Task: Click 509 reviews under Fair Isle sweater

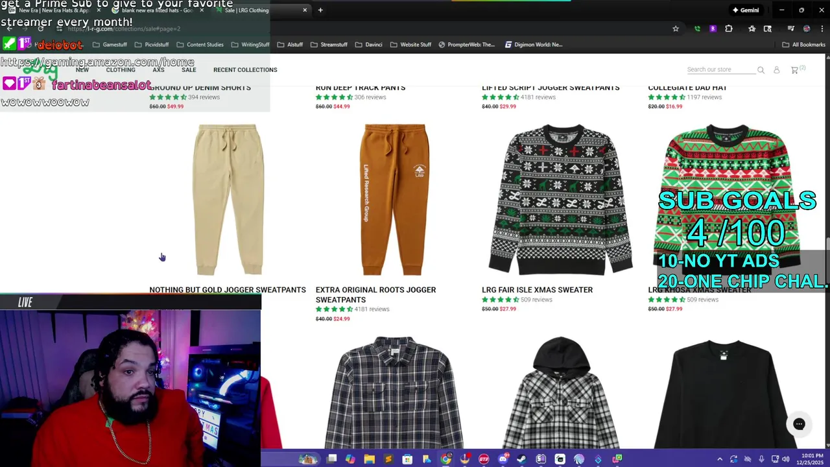Action: pos(537,300)
